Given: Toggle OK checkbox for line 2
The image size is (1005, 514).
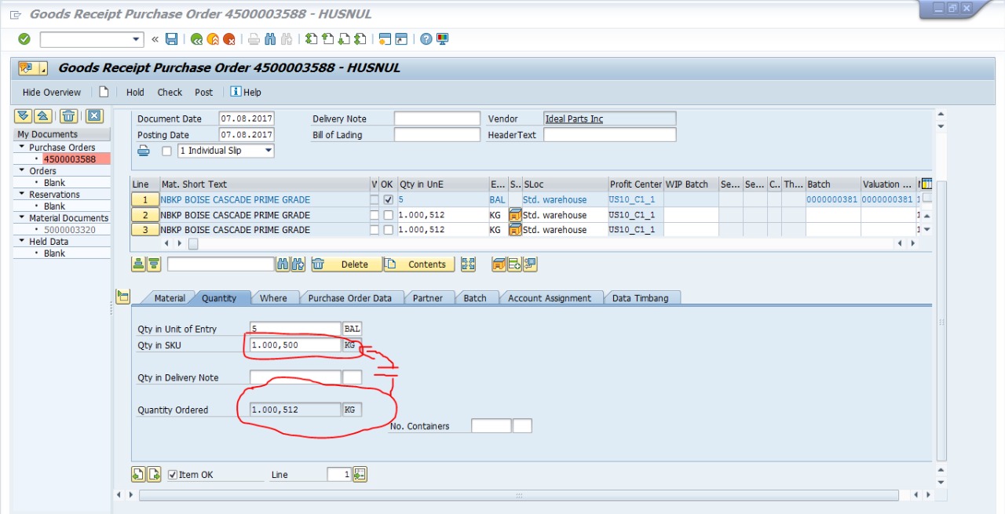Looking at the screenshot, I should point(388,215).
